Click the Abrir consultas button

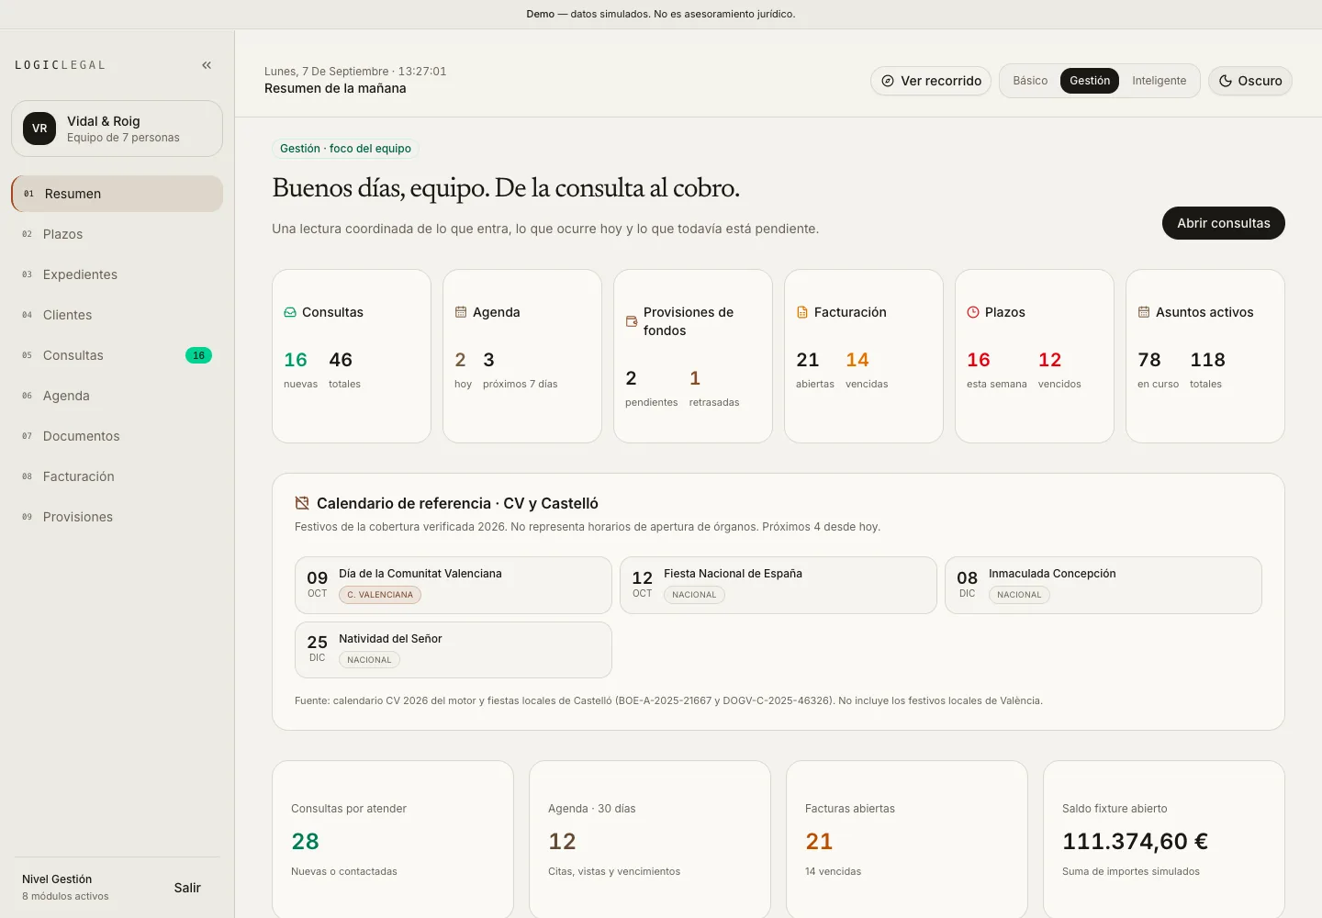click(1224, 223)
